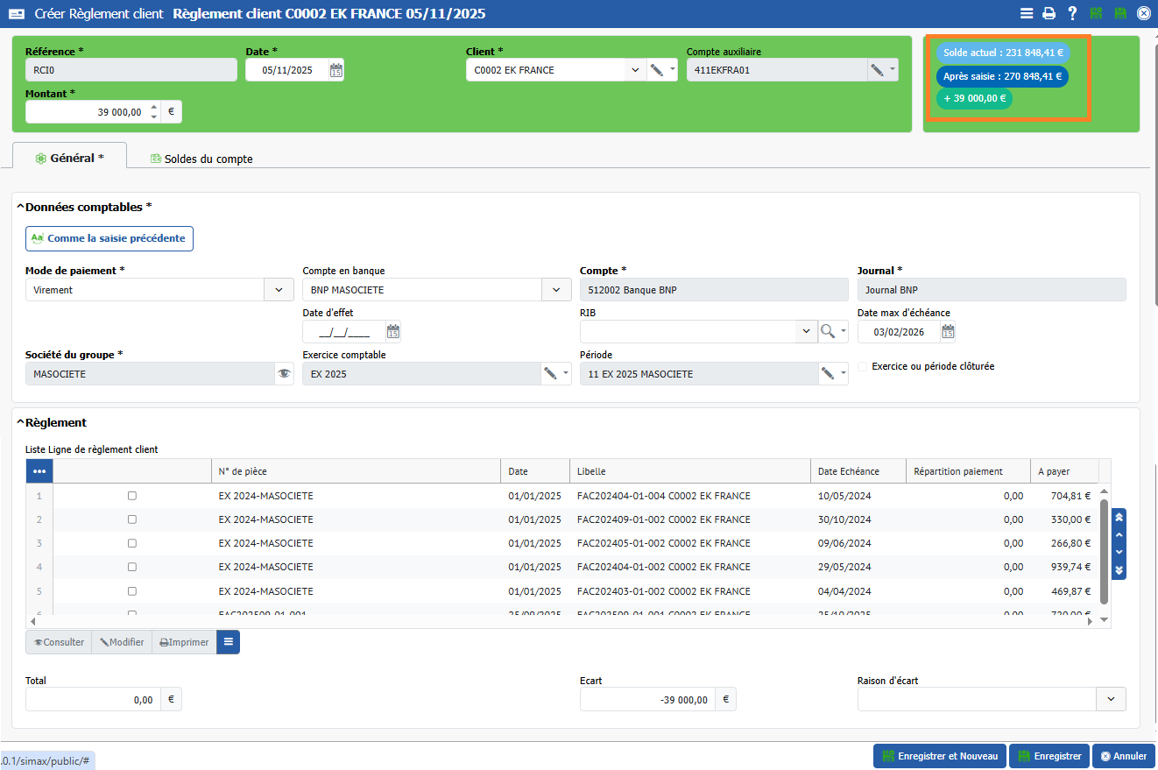Open calendar for Date max d'échéance
The height and width of the screenshot is (770, 1158).
[x=947, y=332]
